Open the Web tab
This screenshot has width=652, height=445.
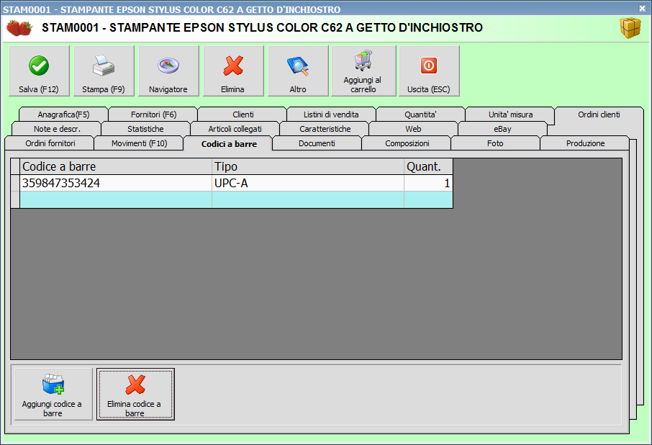[413, 129]
